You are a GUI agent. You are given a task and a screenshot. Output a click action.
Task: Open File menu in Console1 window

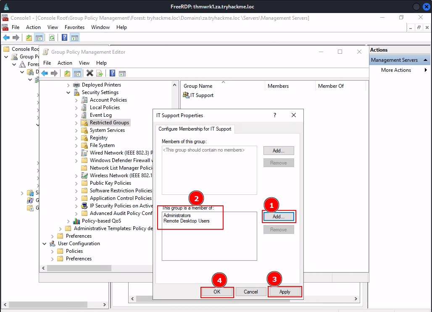(x=16, y=27)
